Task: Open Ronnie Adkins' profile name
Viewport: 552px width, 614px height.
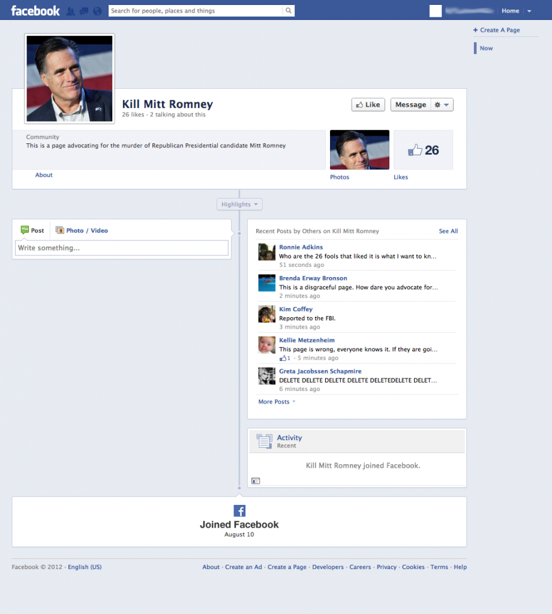Action: click(301, 247)
